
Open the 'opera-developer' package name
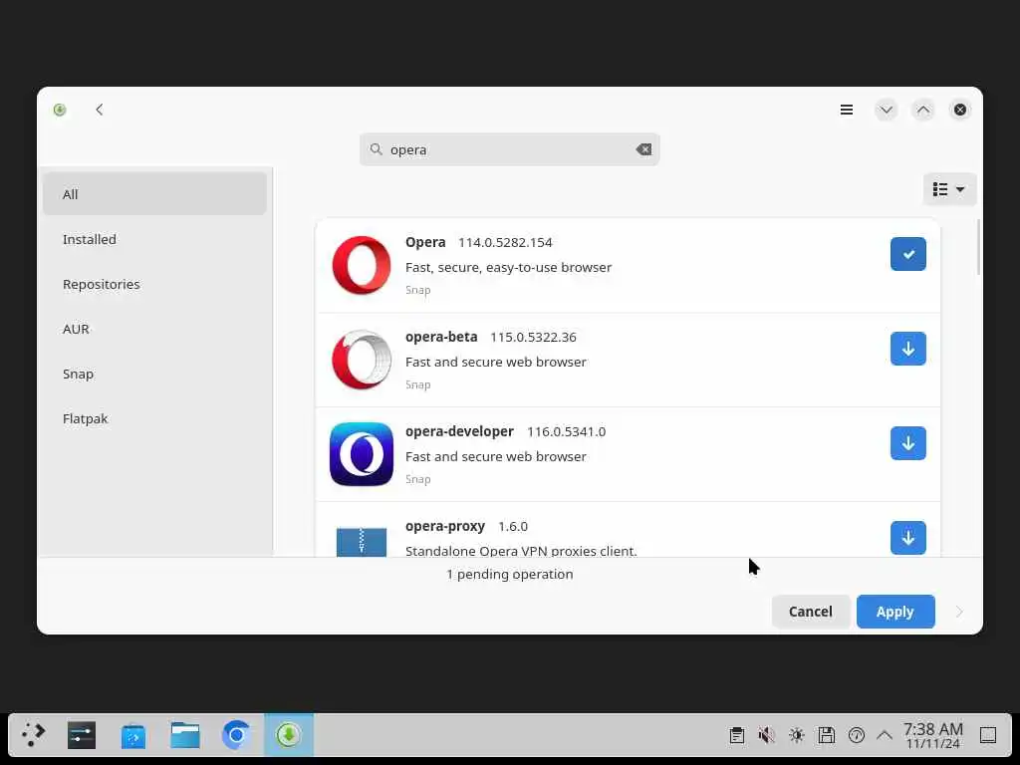[459, 431]
